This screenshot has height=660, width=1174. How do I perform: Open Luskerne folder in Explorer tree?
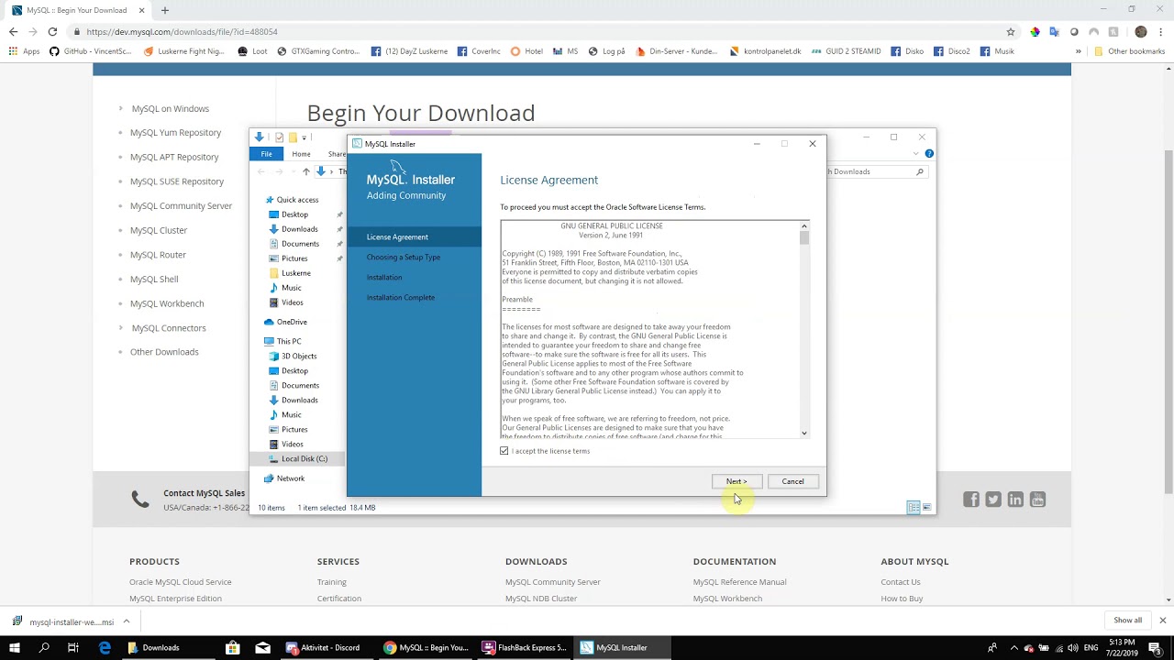[295, 273]
